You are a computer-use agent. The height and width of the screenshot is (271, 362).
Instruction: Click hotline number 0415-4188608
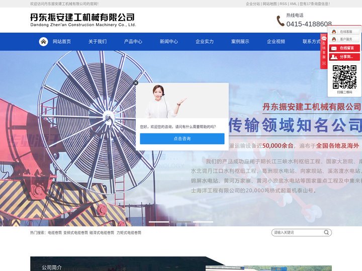pyautogui.click(x=309, y=24)
